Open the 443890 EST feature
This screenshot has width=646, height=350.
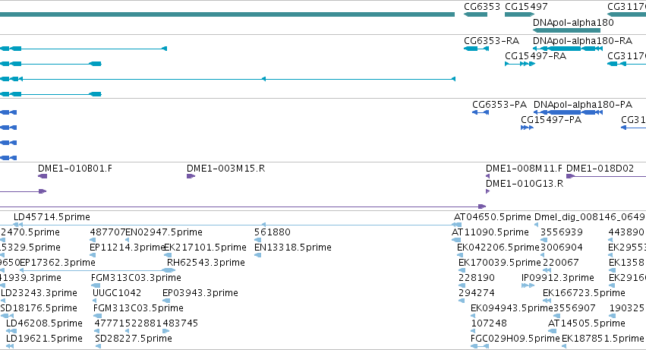(610, 240)
